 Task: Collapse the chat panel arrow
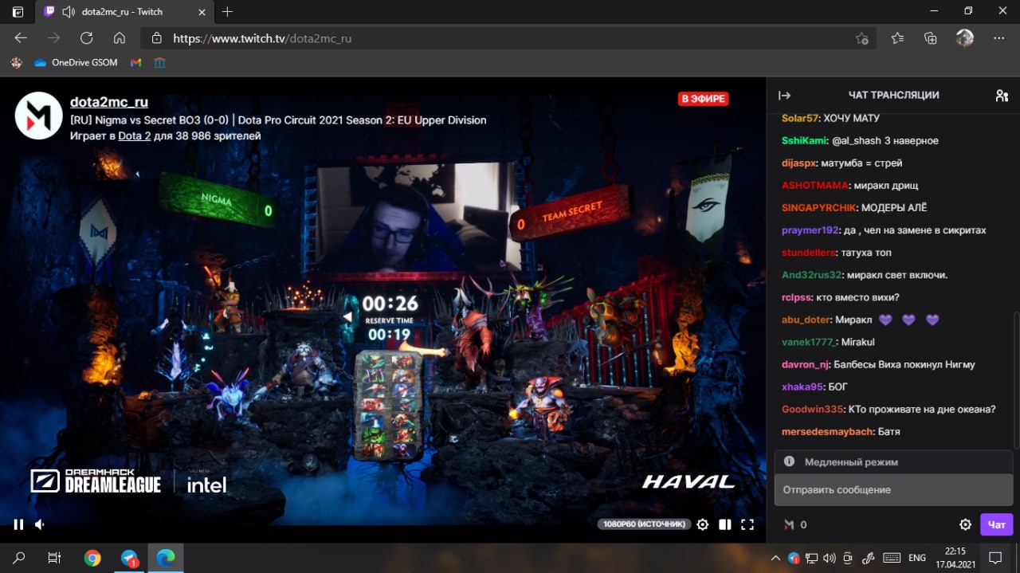(x=785, y=96)
